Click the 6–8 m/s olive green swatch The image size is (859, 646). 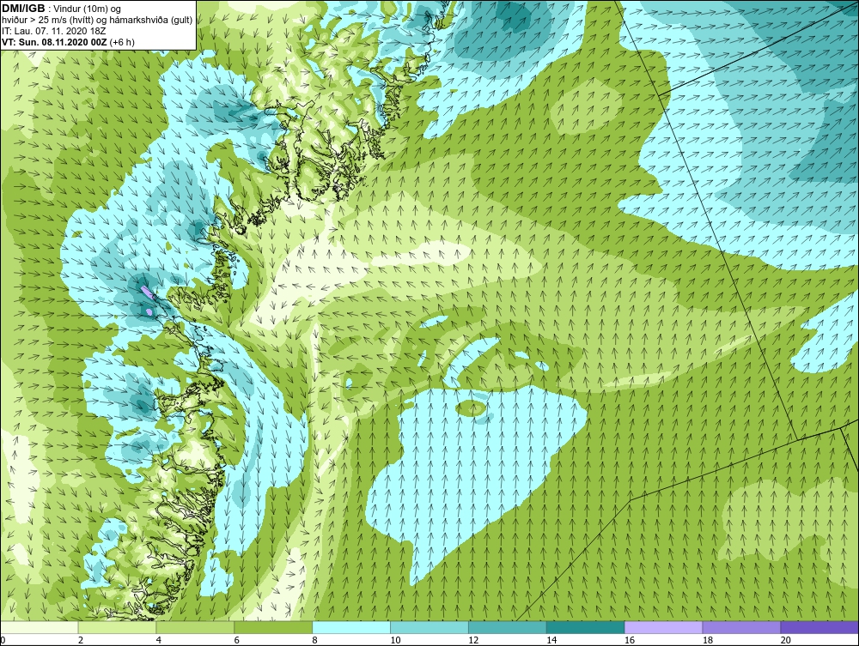[x=273, y=627]
